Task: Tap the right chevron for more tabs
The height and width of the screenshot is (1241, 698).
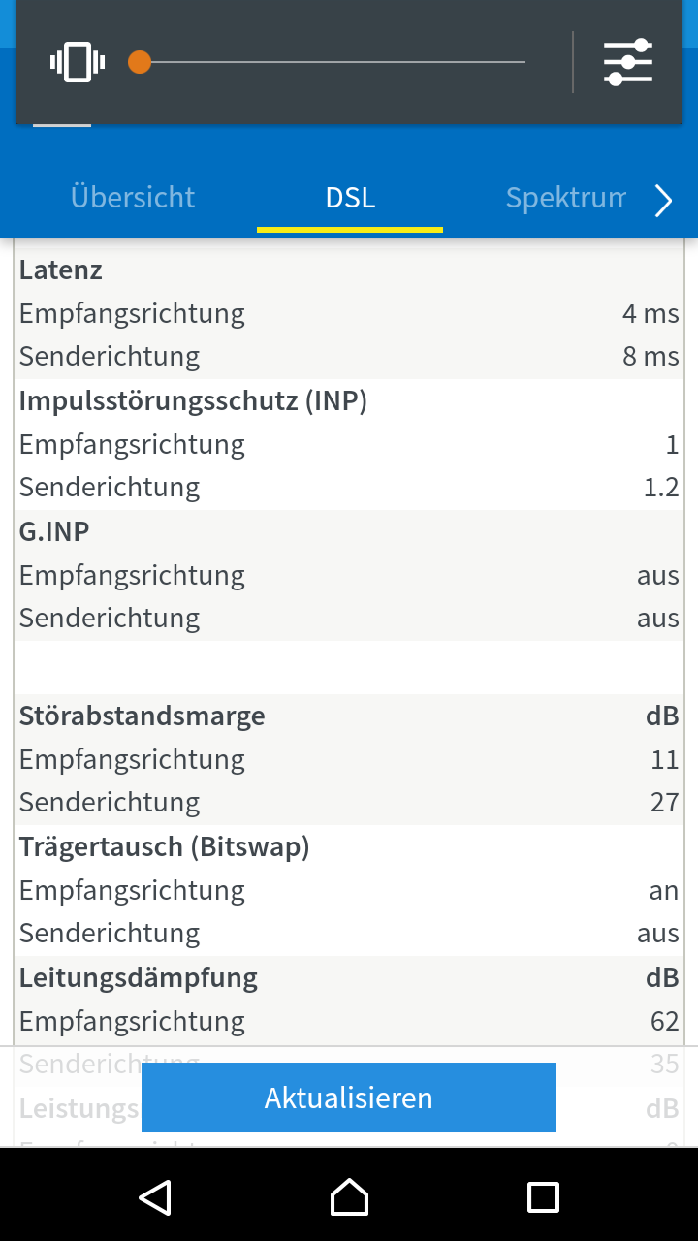Action: pos(663,201)
